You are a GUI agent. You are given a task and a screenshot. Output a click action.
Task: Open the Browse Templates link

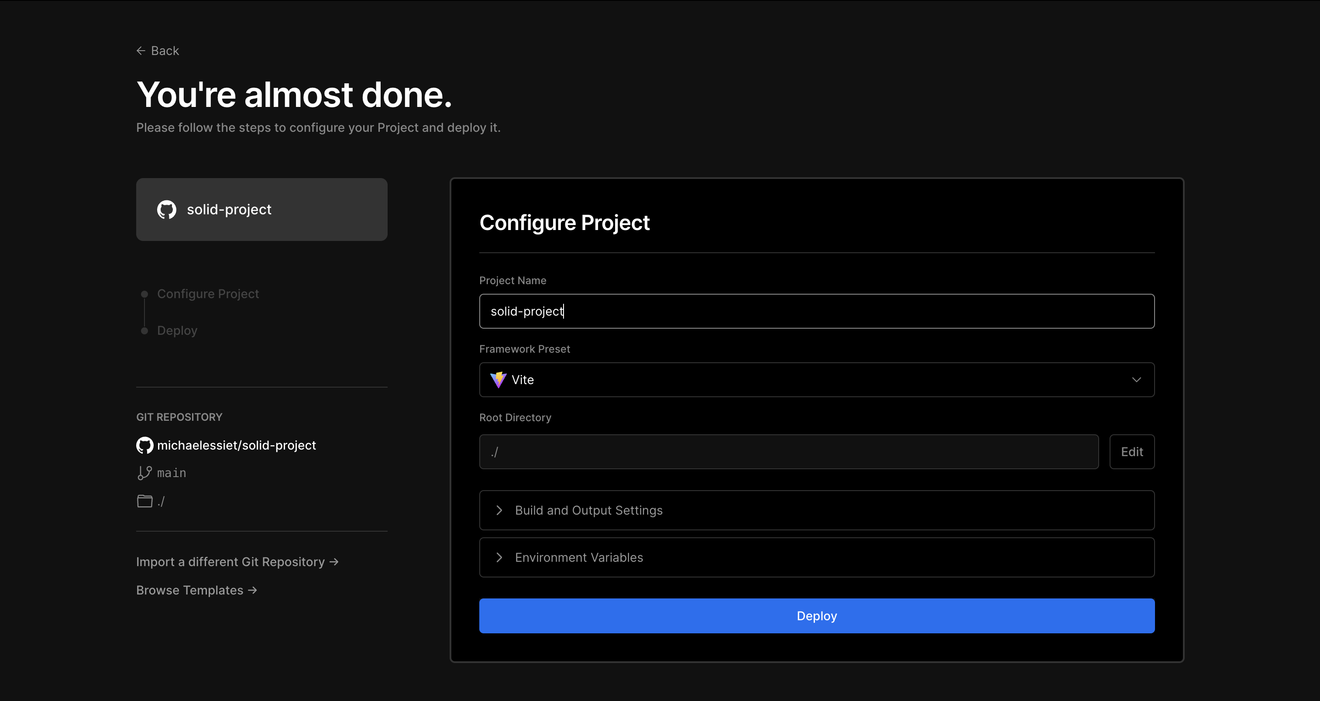point(196,590)
